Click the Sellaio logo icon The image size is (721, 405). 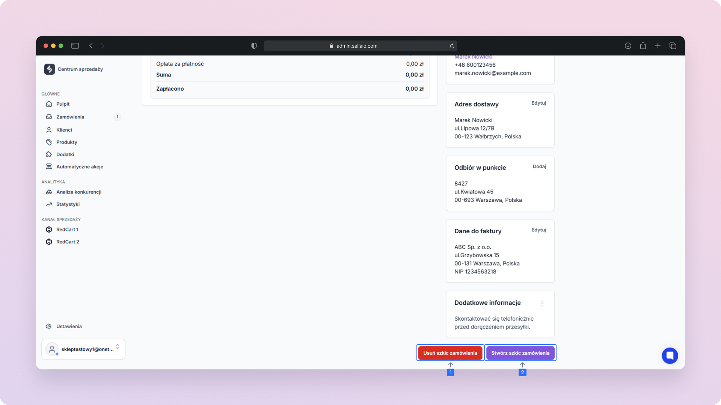click(x=50, y=69)
